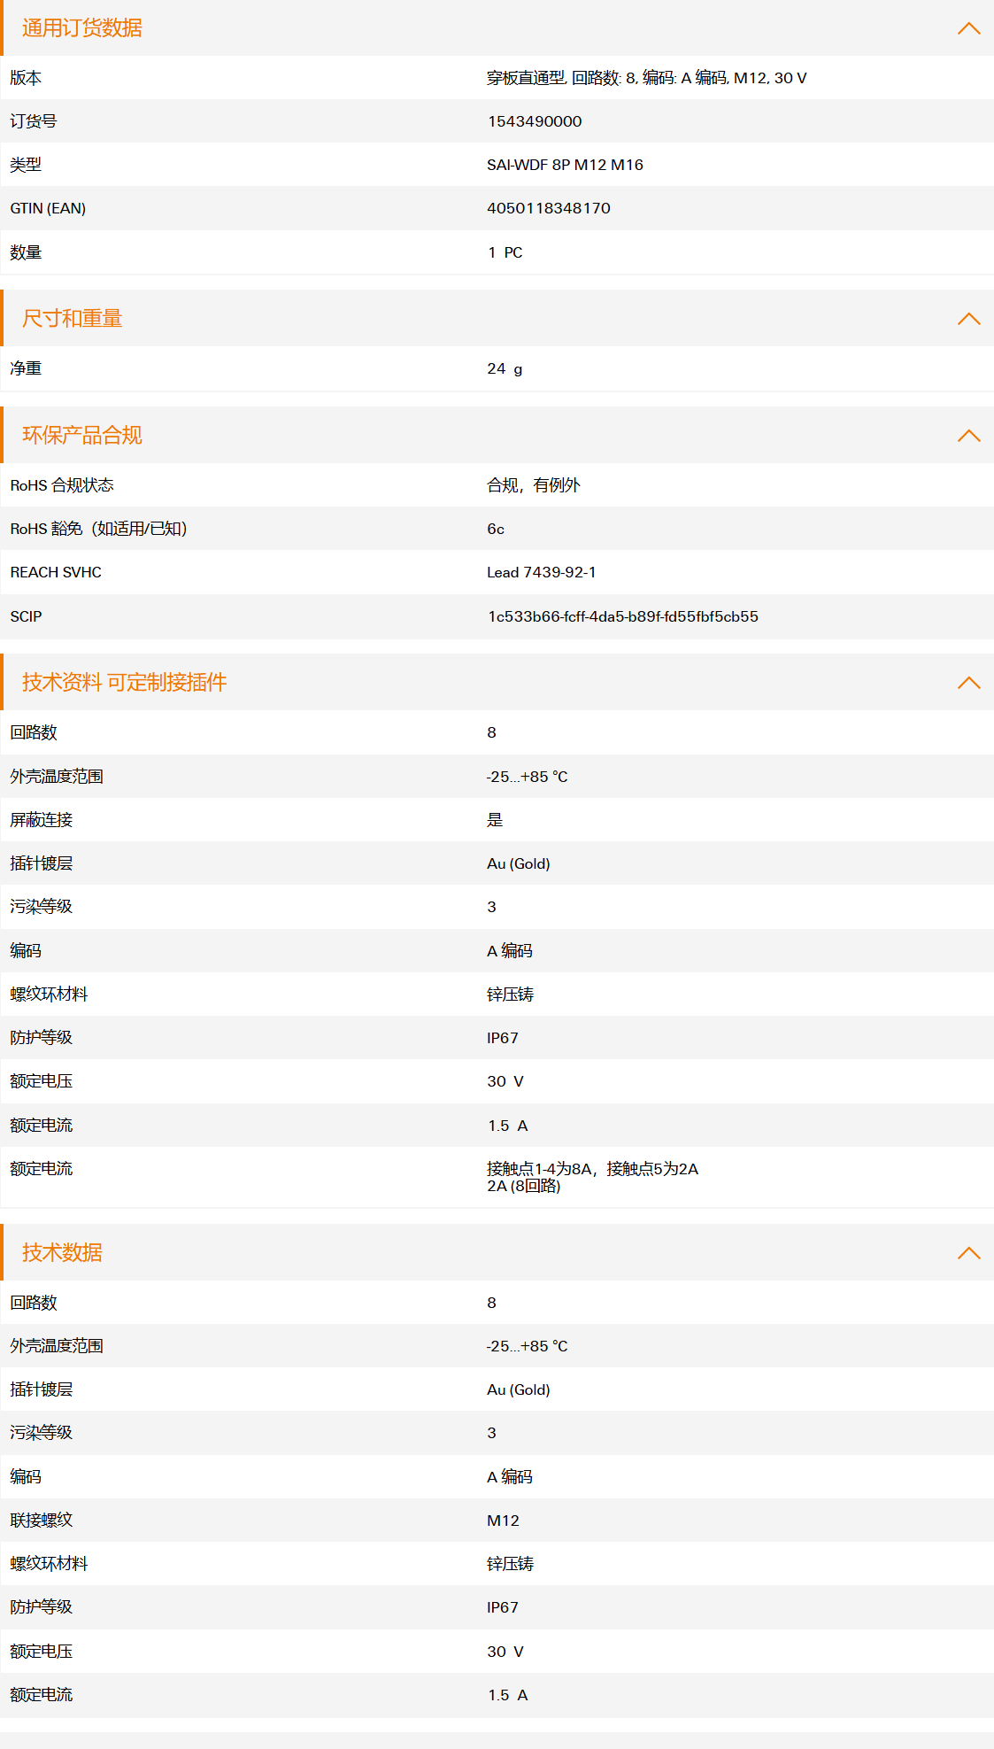Image resolution: width=994 pixels, height=1749 pixels.
Task: Click the GTIN (EAN) label
Action: 48,208
